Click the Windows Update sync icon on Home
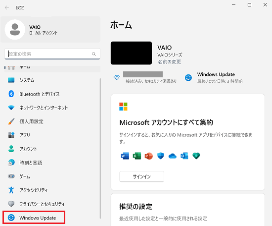The width and height of the screenshot is (272, 226). click(188, 77)
